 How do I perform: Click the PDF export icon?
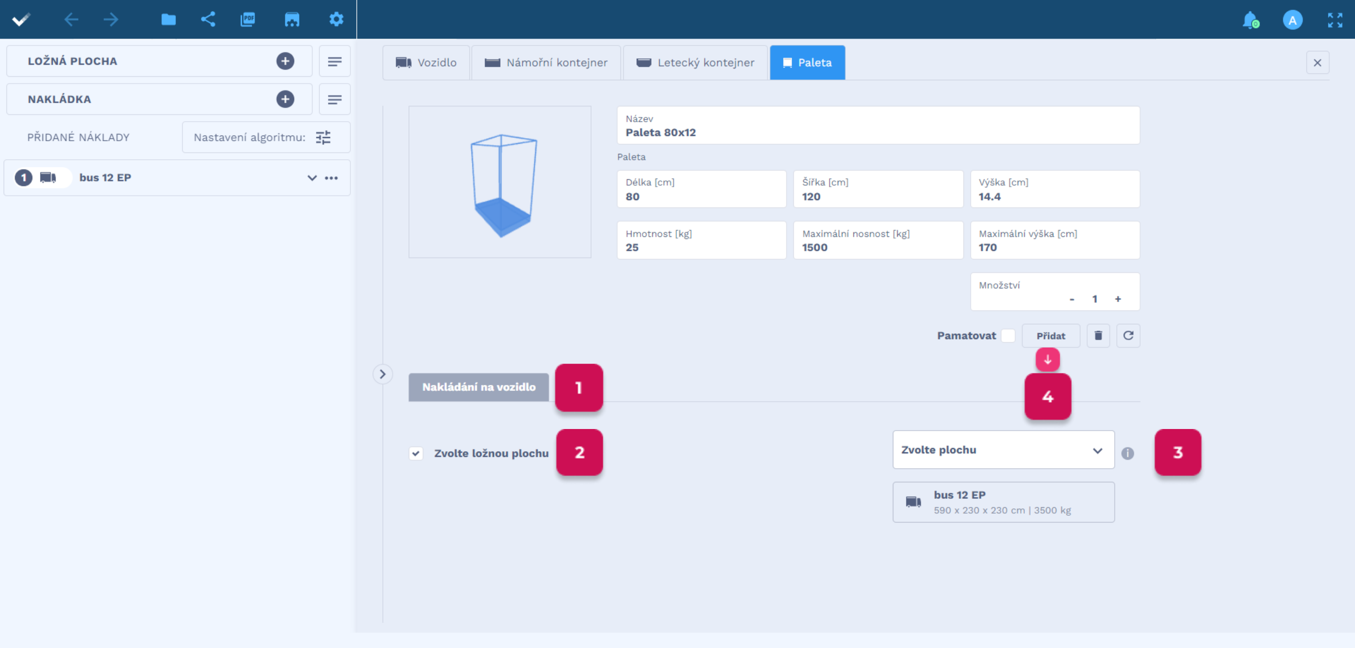click(247, 20)
